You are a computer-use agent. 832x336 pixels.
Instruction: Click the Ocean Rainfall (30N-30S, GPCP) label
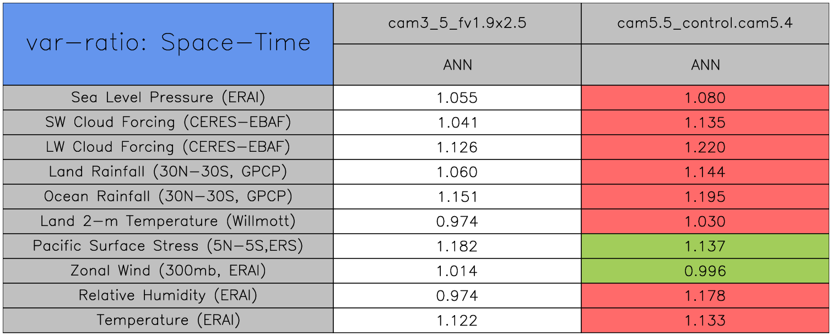pos(168,196)
